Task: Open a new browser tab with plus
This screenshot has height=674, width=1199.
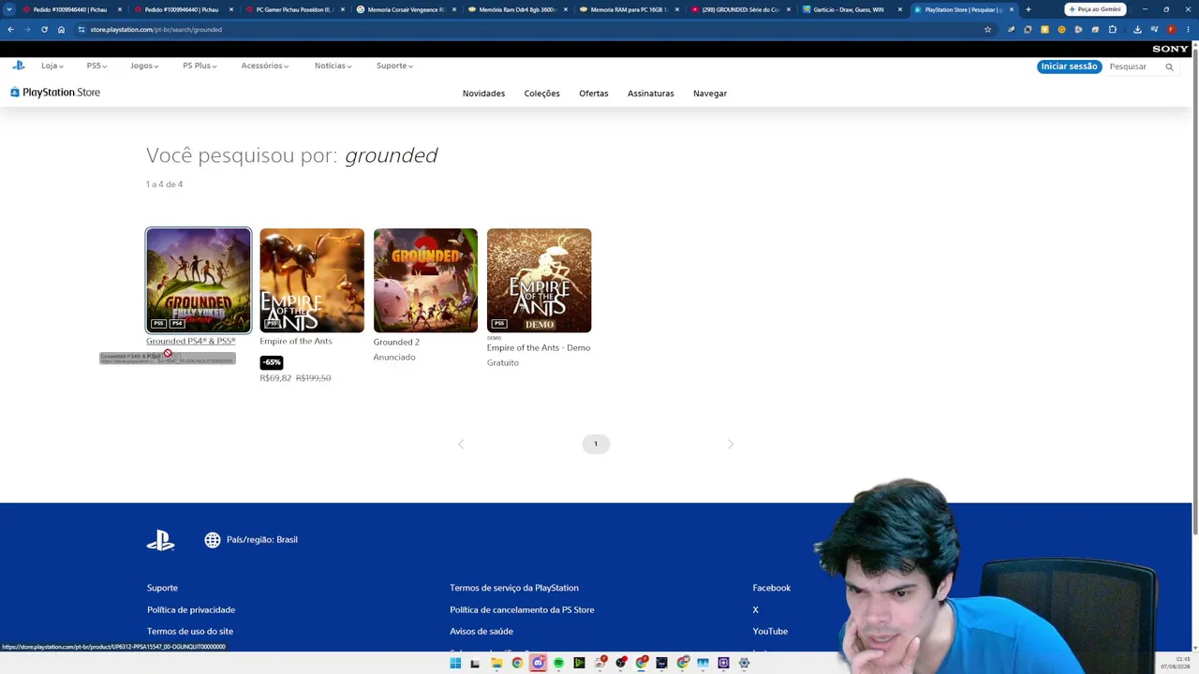Action: (1028, 9)
